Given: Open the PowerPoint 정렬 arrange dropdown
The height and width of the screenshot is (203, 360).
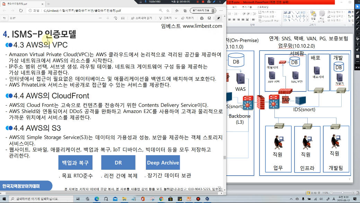Looking at the screenshot, I should pyautogui.click(x=313, y=16).
